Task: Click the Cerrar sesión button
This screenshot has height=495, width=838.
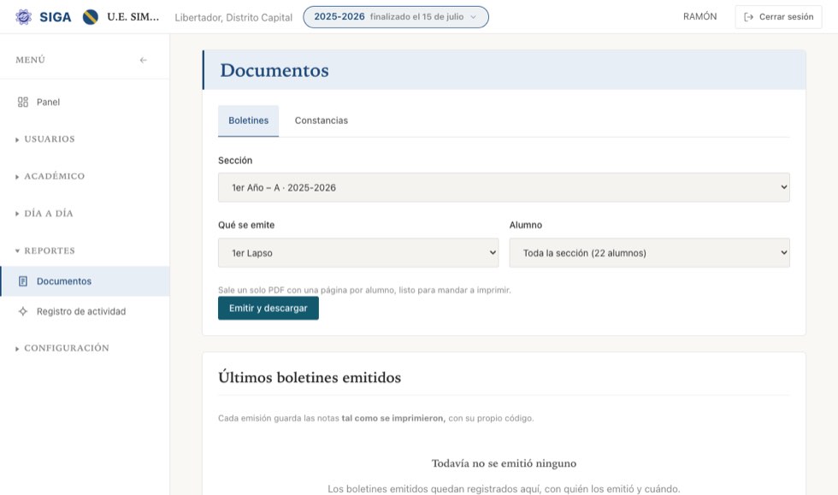Action: 778,17
